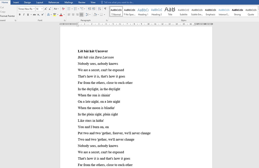Toggle Underline formatting

pos(28,15)
